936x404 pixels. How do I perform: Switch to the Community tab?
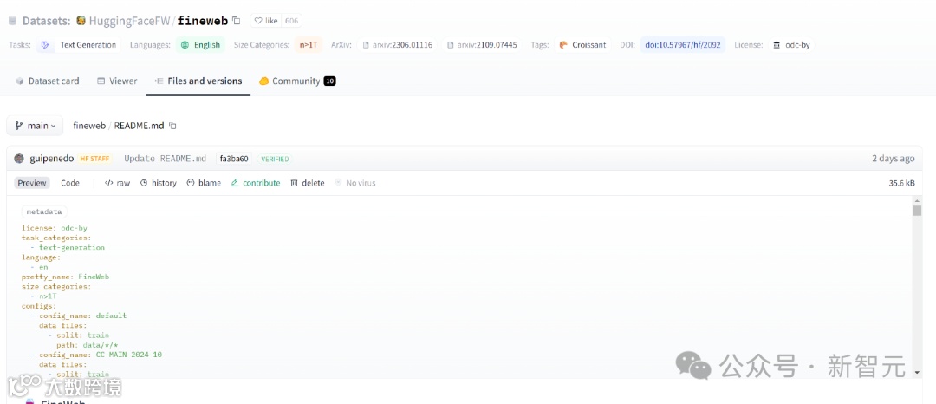297,81
